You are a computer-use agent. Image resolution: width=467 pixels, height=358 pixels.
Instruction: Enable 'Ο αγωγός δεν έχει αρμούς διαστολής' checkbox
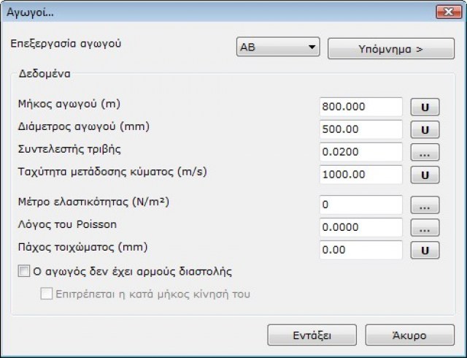(23, 273)
